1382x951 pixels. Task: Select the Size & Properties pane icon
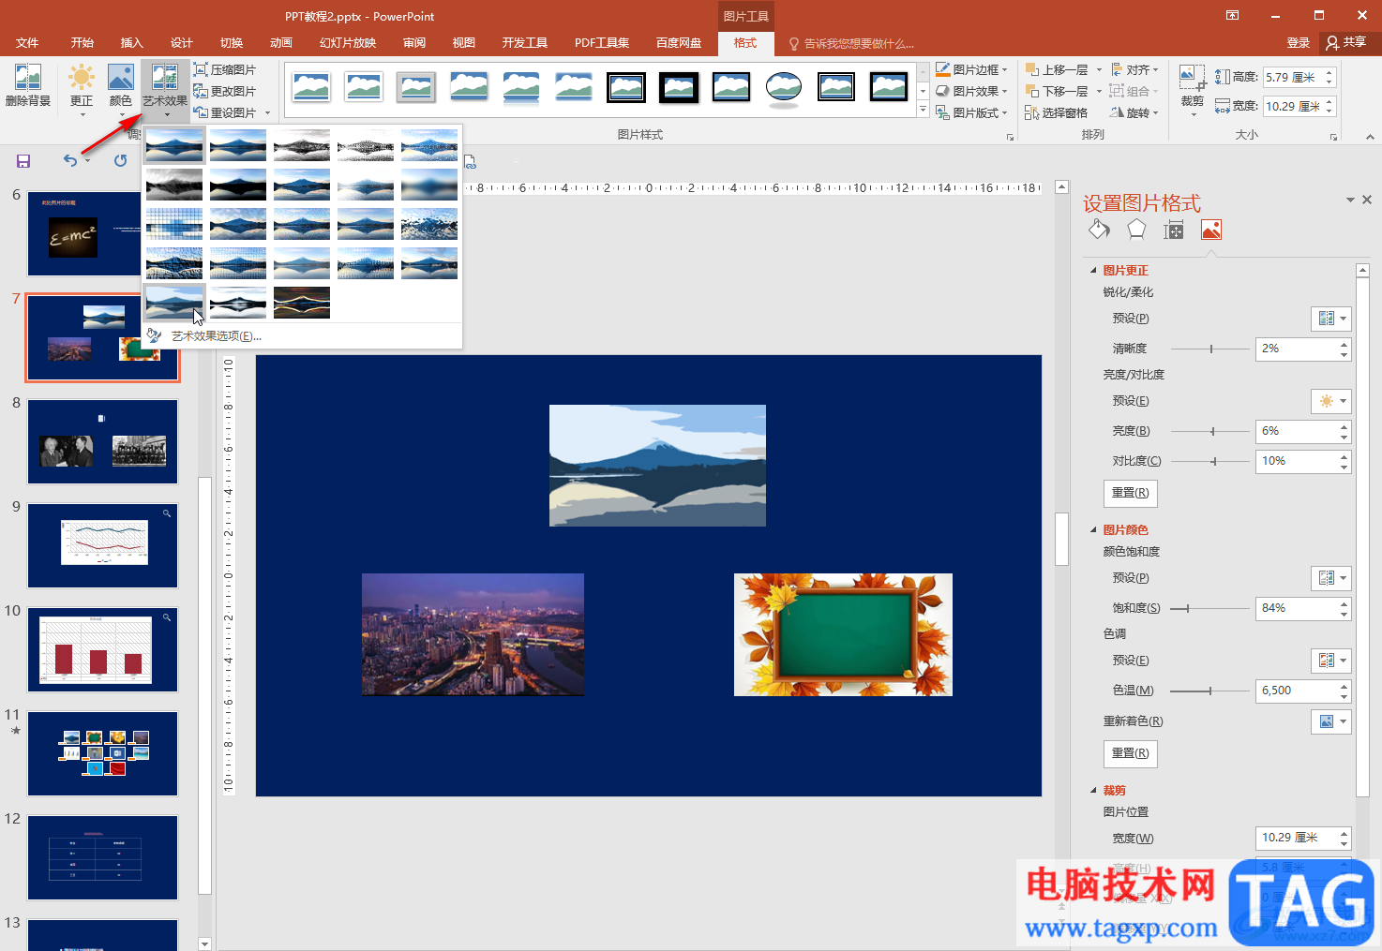pyautogui.click(x=1174, y=230)
